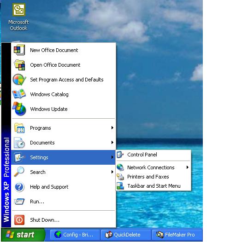Click the Documents clock icon

pos(19,143)
